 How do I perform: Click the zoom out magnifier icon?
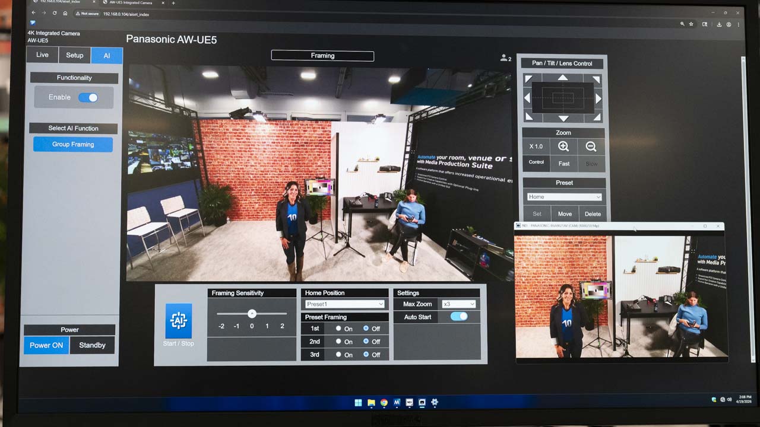tap(591, 146)
